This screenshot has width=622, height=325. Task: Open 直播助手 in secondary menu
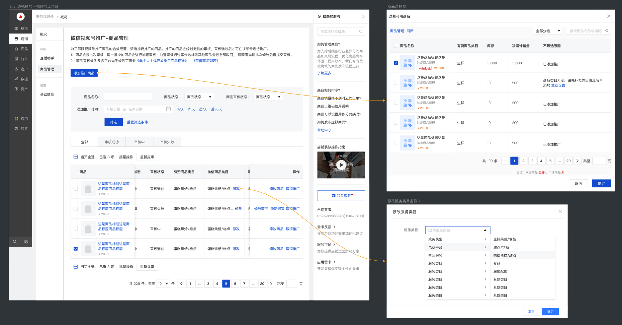(x=47, y=58)
